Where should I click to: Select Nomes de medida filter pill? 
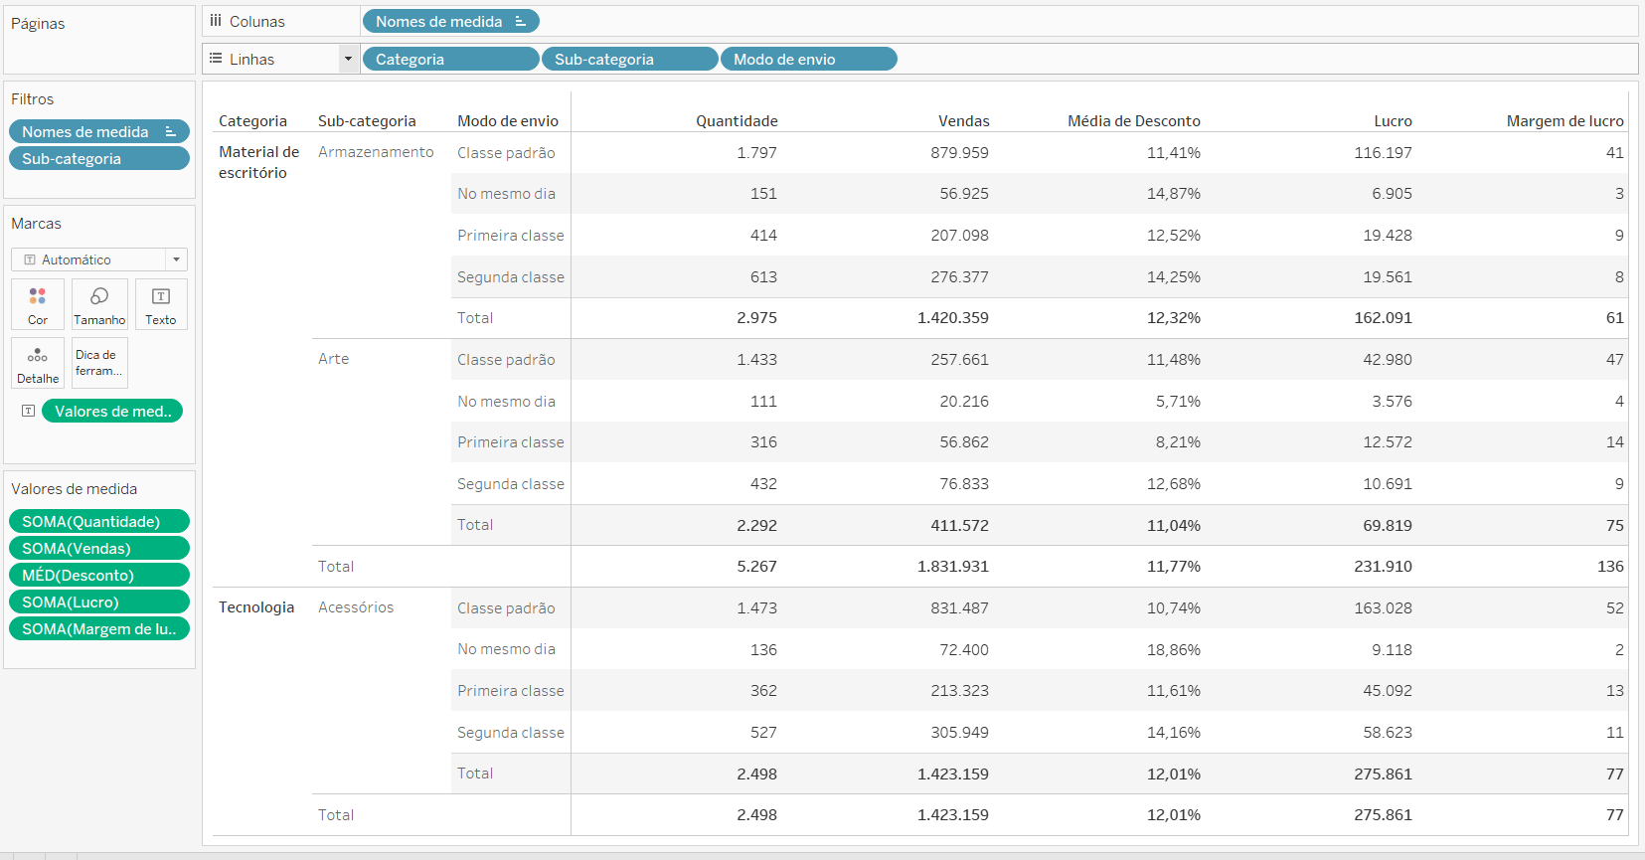[x=98, y=131]
